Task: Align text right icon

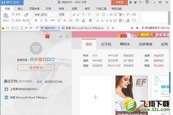Action: point(107,20)
